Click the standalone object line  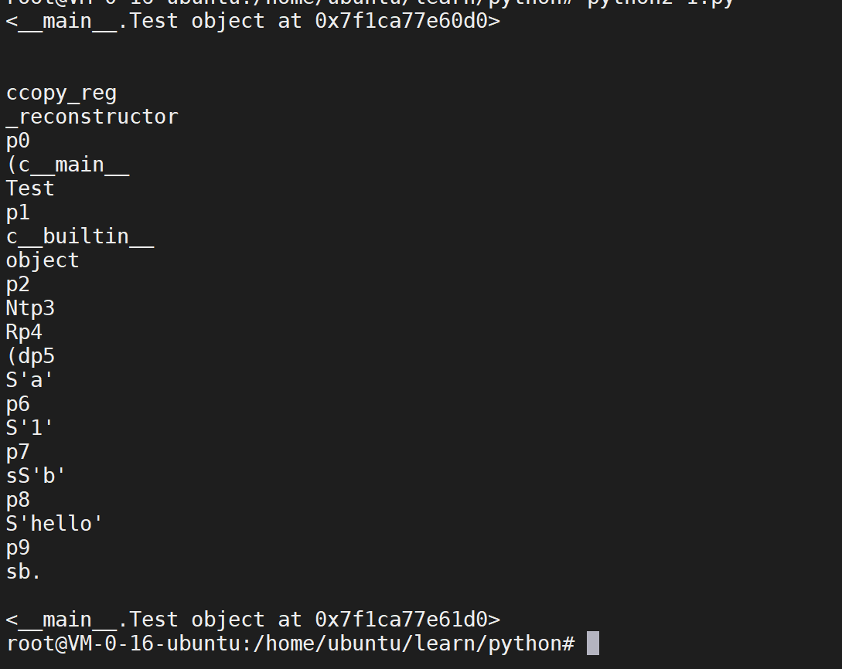click(43, 260)
